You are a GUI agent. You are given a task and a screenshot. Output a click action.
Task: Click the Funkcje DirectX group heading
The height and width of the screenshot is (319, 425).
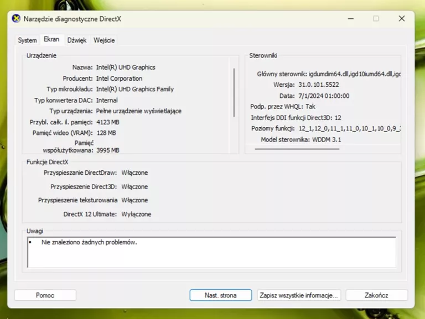tap(48, 162)
